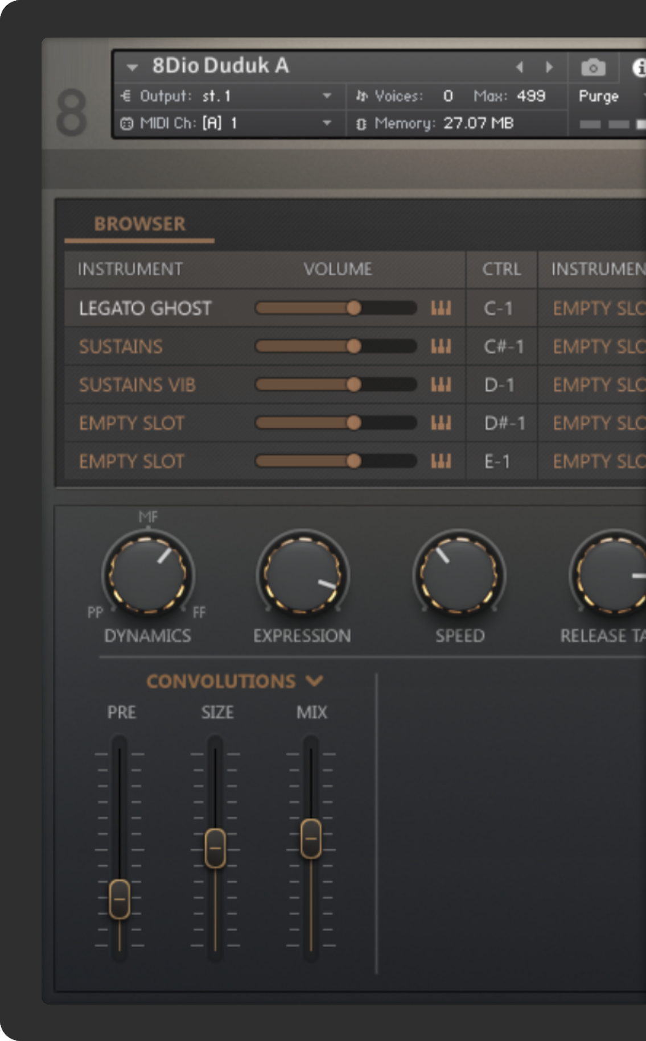This screenshot has width=646, height=1041.
Task: Click the CTRL column header
Action: tap(501, 269)
